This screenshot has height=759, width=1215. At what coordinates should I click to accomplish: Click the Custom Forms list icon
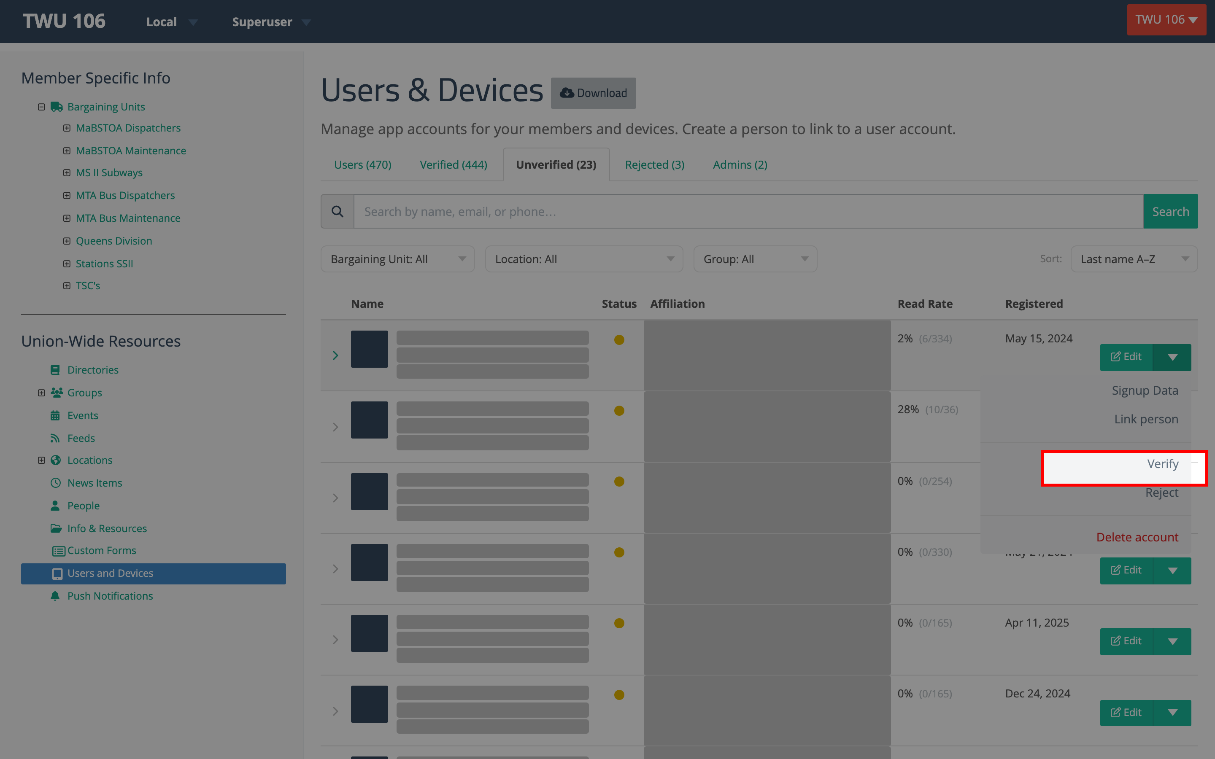[59, 551]
